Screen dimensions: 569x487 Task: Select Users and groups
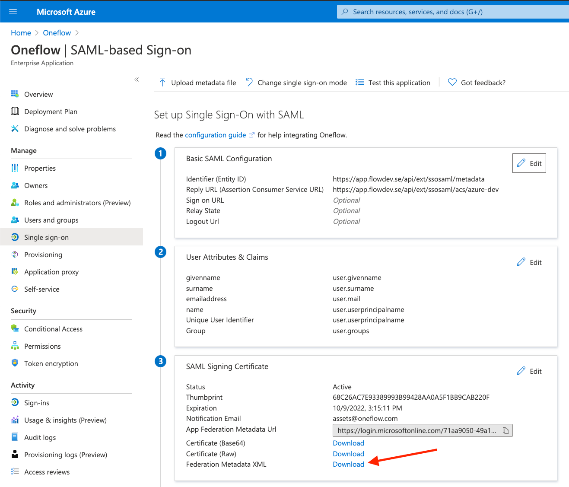pyautogui.click(x=51, y=220)
